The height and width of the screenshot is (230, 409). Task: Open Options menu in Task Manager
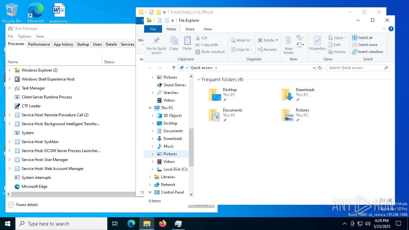(x=25, y=36)
